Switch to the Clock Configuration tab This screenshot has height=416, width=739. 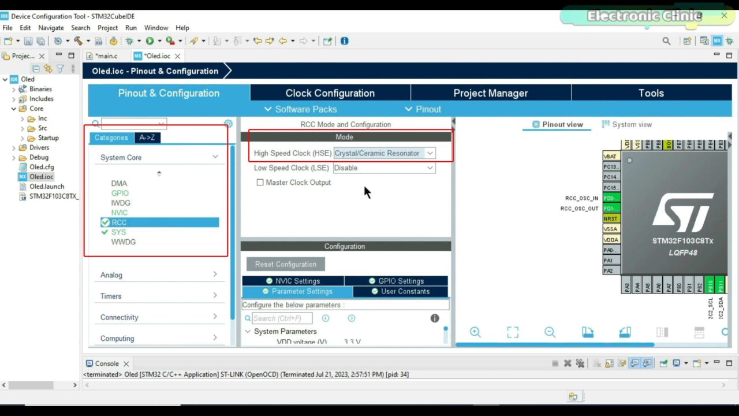tap(330, 93)
